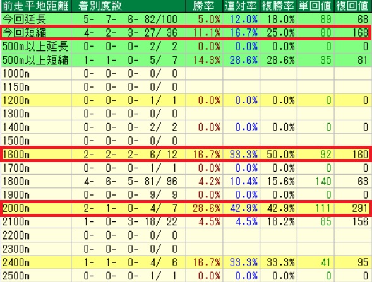Select the 500m以上短縮 row label
This screenshot has height=282, width=372.
(35, 60)
